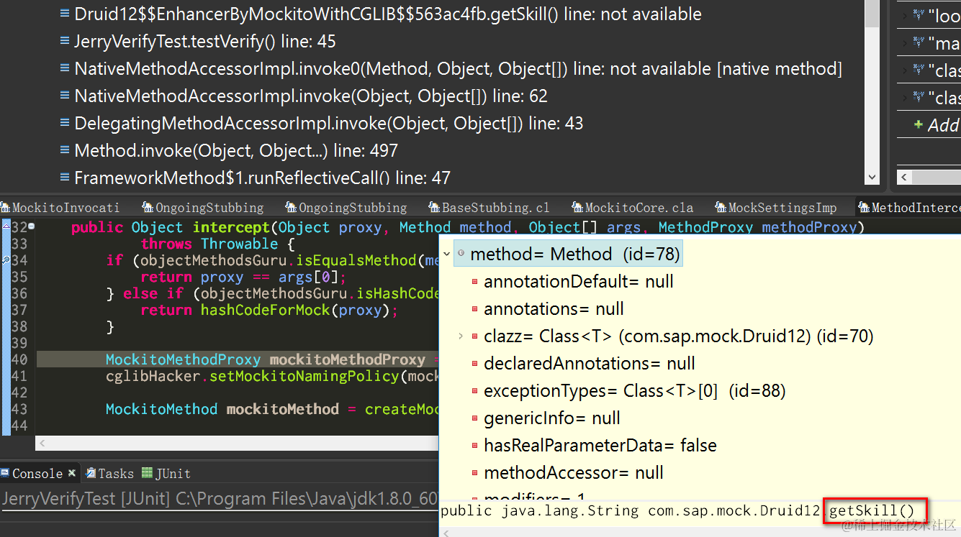Switch to the JUnit view tab
This screenshot has height=537, width=961.
pyautogui.click(x=166, y=473)
